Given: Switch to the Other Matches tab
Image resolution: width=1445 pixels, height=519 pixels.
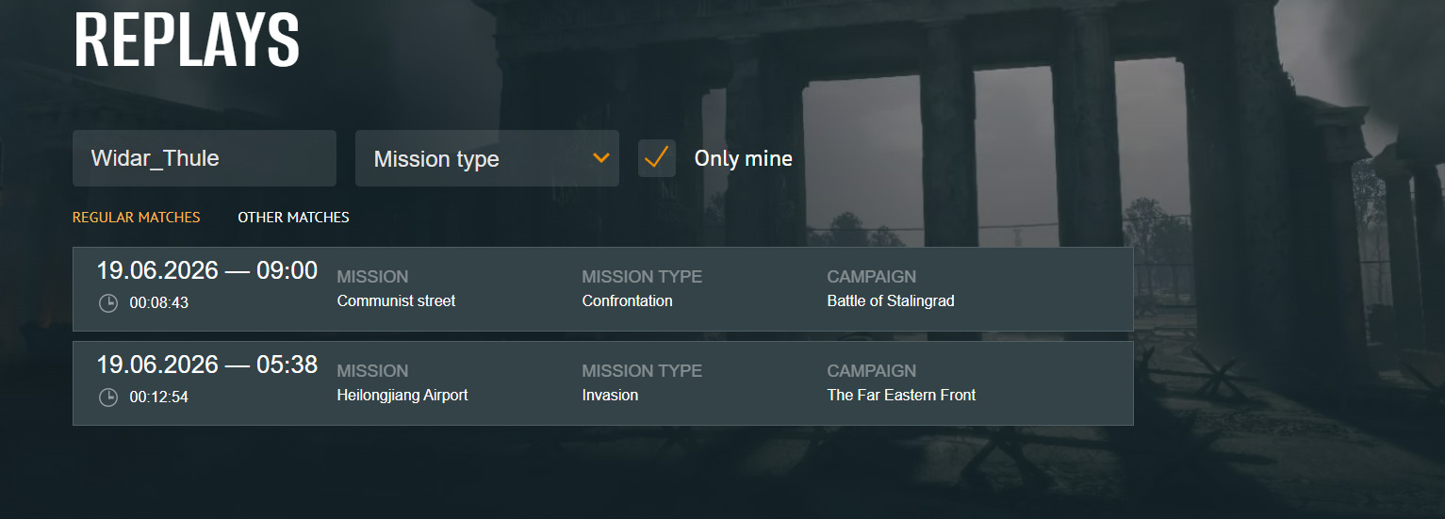Looking at the screenshot, I should pos(293,218).
